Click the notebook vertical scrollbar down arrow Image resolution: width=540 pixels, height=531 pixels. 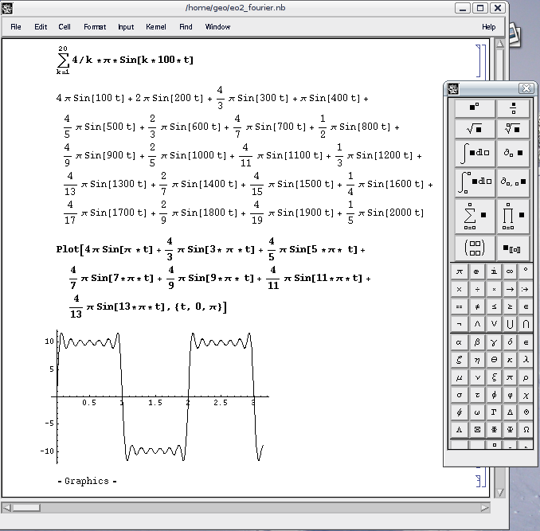point(500,493)
